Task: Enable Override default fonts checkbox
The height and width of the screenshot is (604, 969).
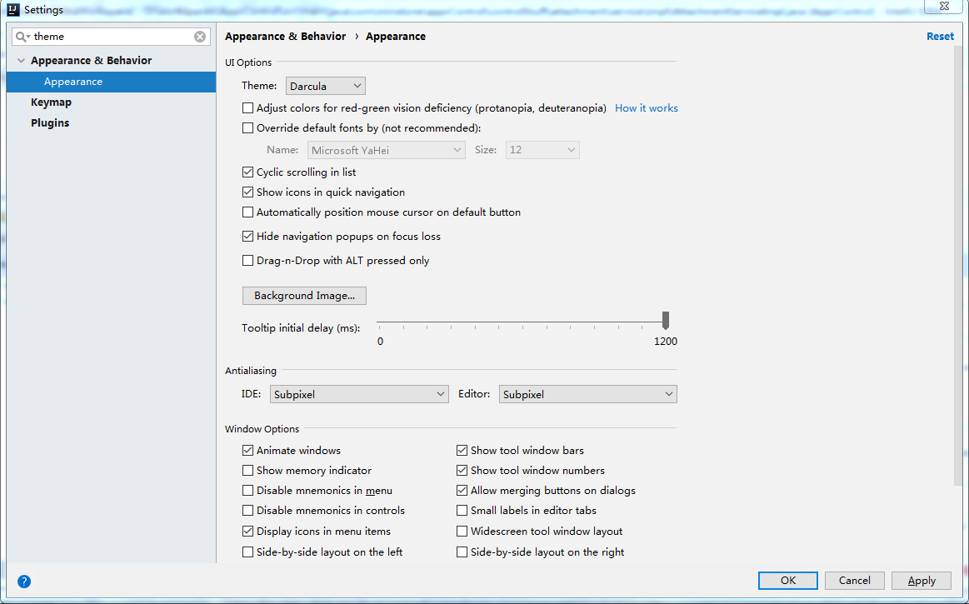Action: tap(247, 128)
